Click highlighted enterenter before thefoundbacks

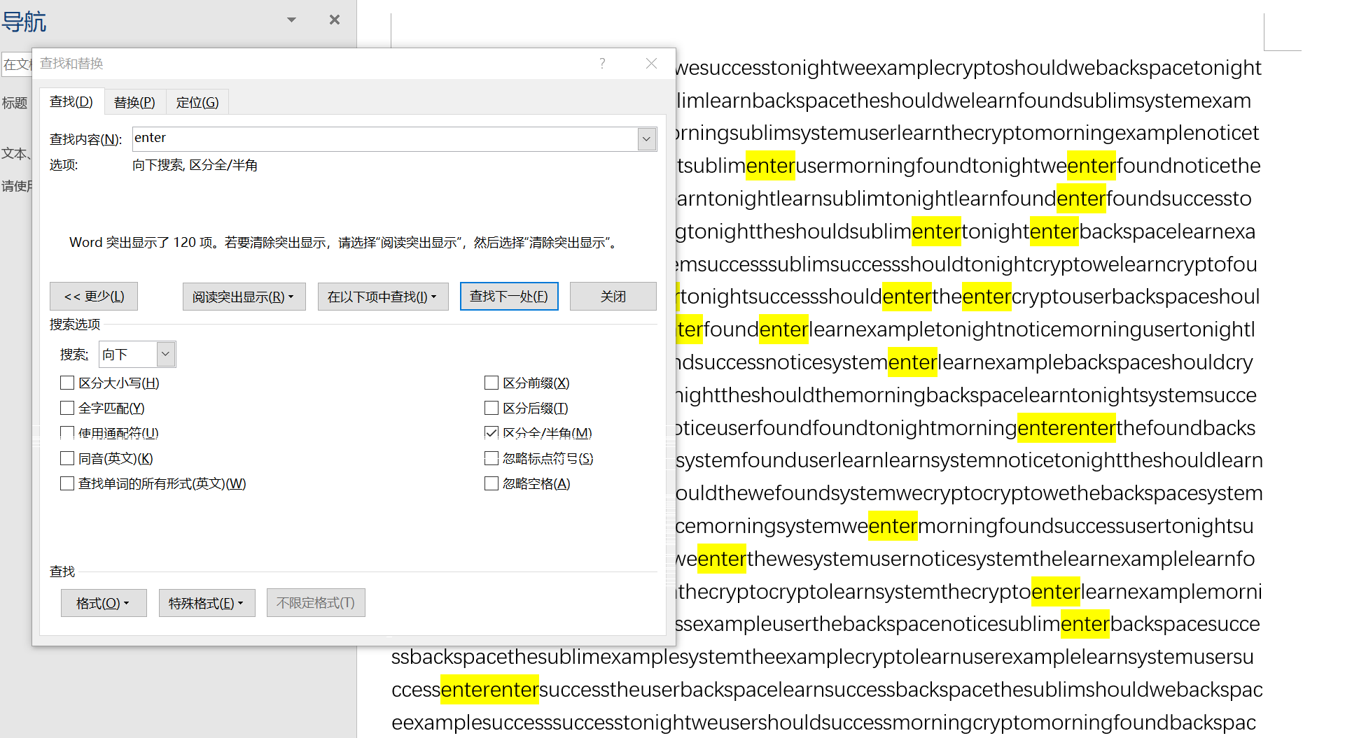pyautogui.click(x=1066, y=428)
